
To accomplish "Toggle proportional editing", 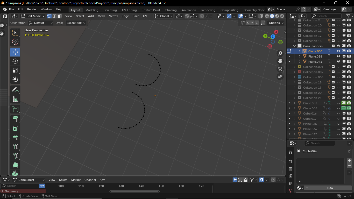I will pos(202,16).
